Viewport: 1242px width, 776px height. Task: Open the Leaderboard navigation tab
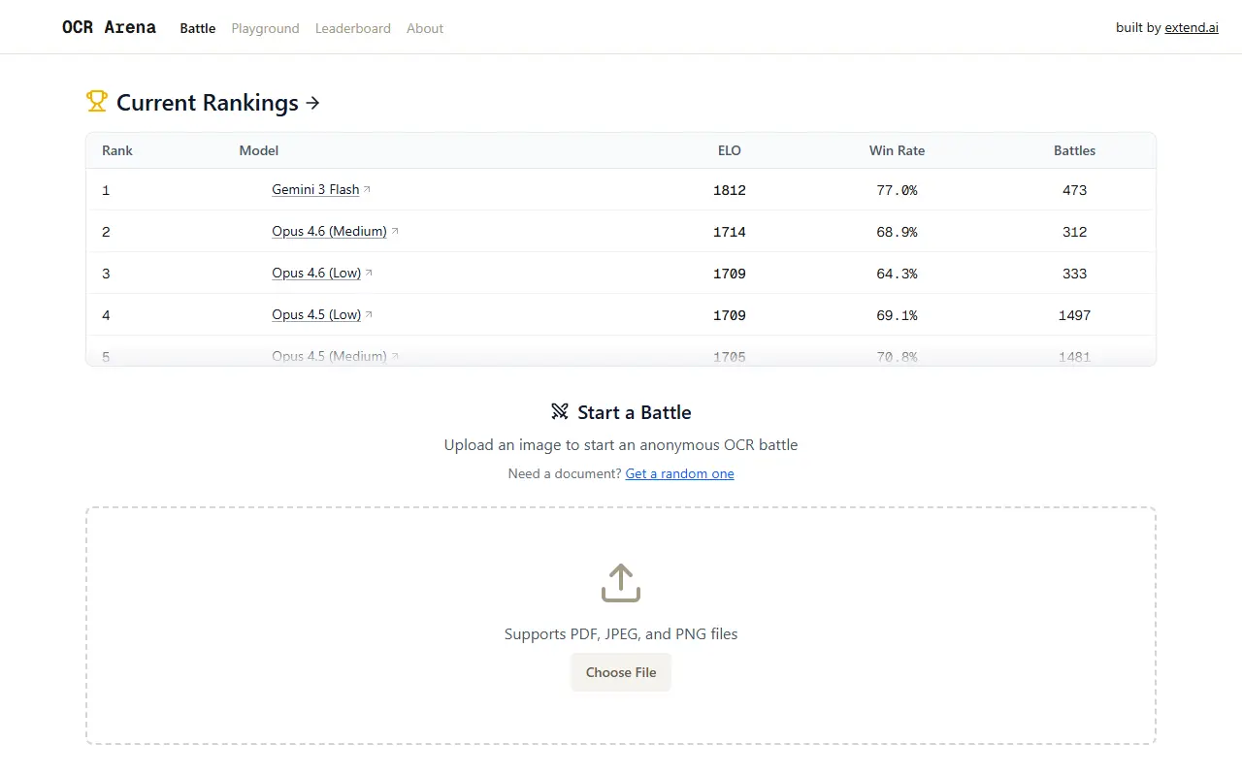[x=353, y=28]
